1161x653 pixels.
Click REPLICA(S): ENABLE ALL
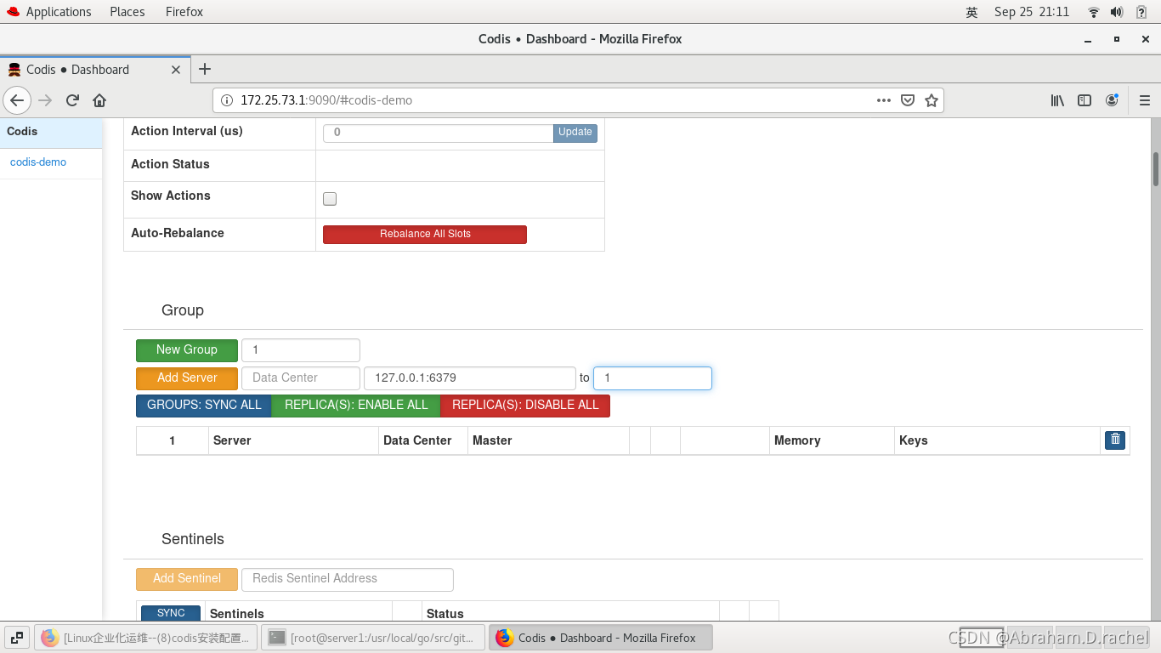(356, 405)
